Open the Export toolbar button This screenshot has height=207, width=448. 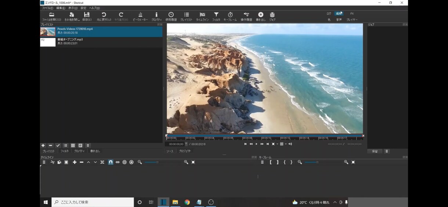tap(260, 17)
